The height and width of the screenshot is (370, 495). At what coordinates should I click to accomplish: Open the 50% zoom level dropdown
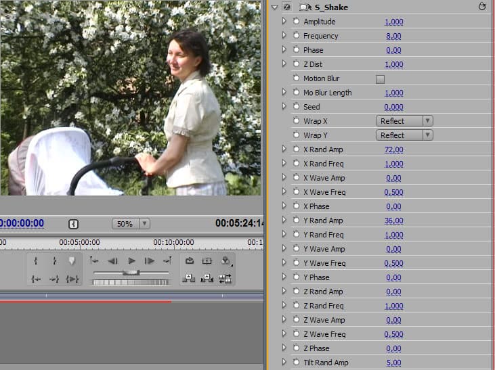point(131,224)
